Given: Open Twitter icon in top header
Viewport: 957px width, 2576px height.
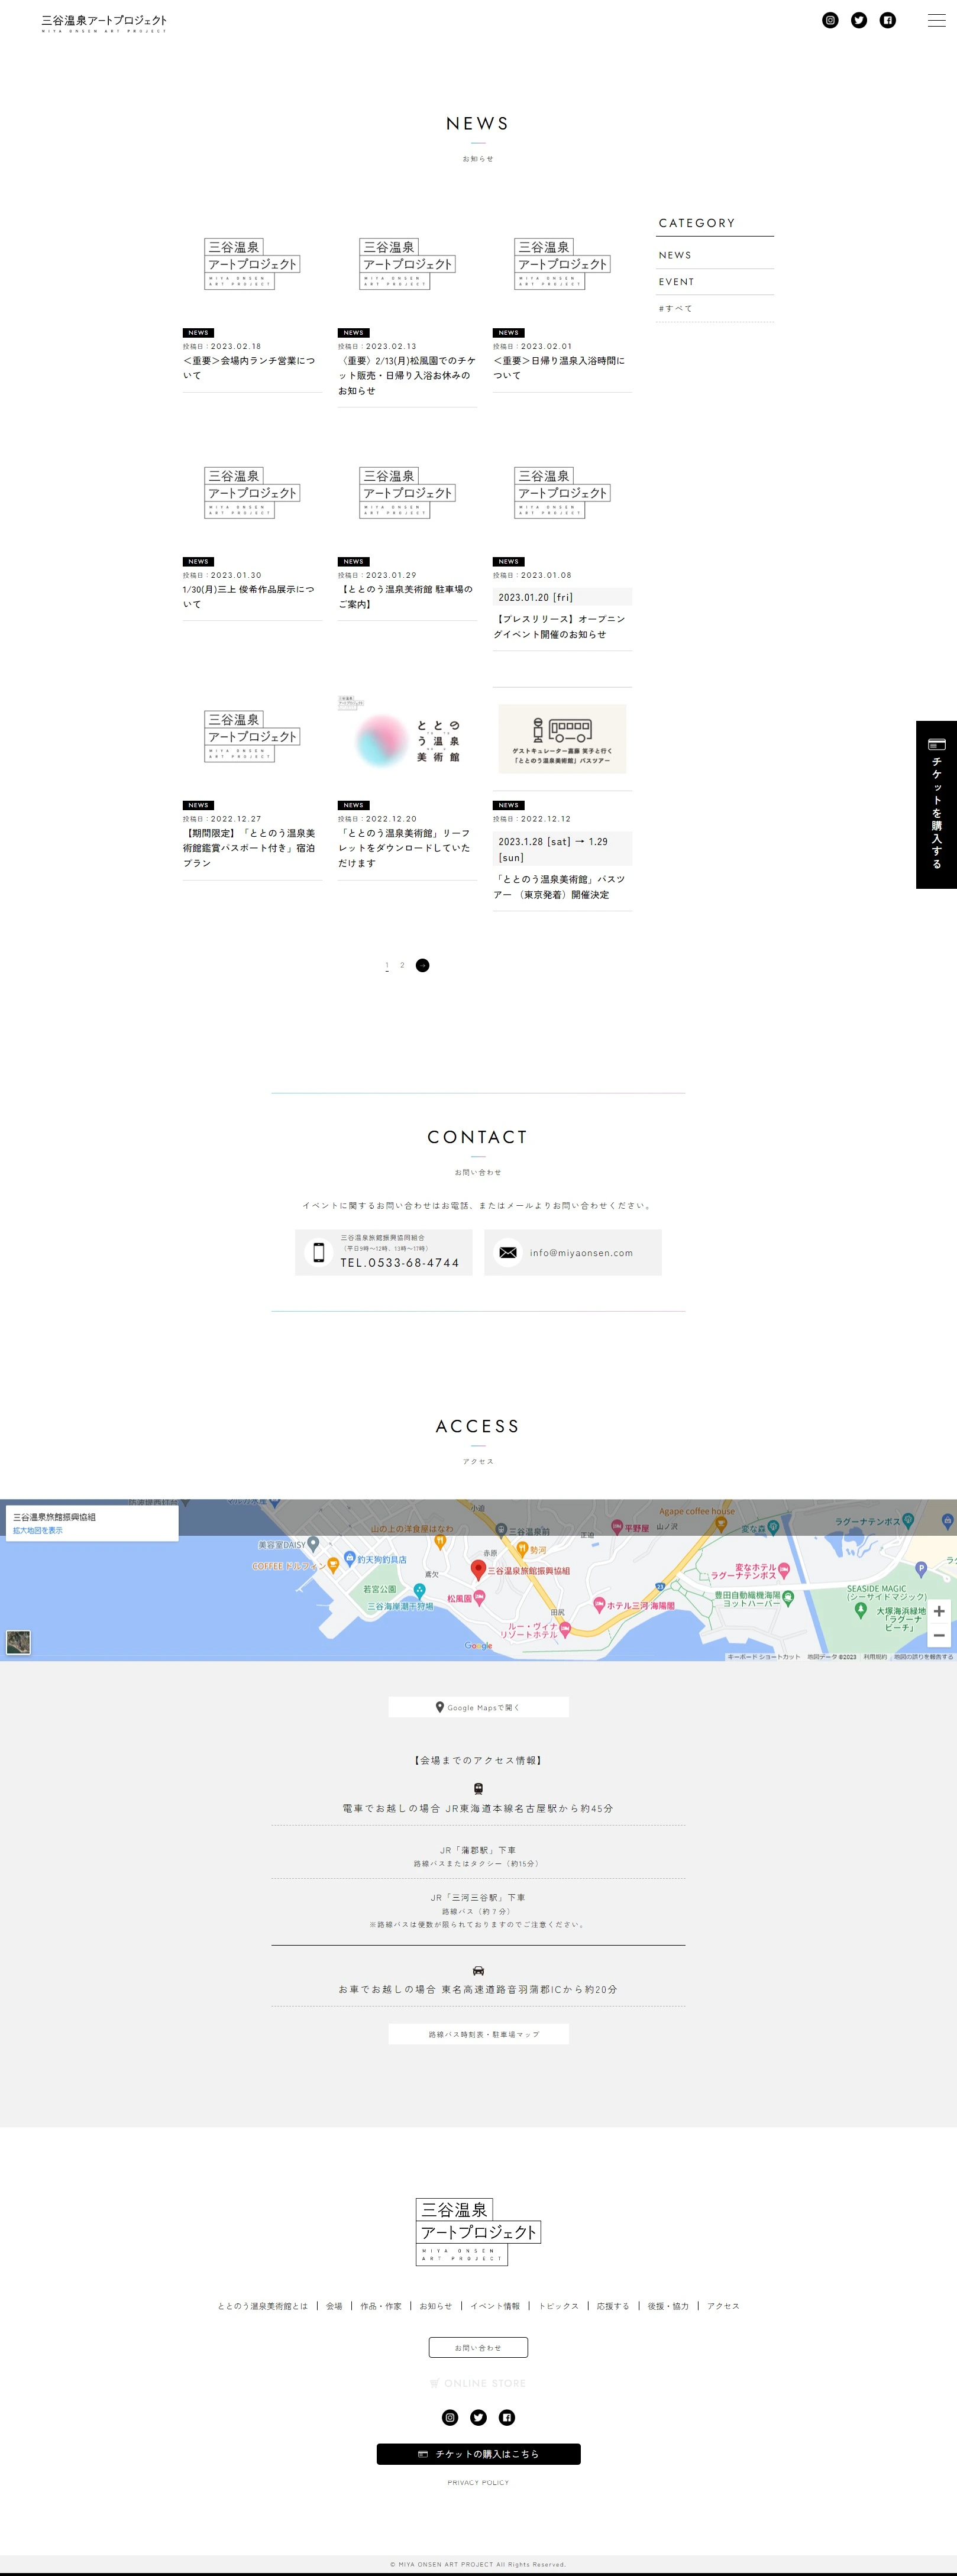Looking at the screenshot, I should click(x=859, y=20).
